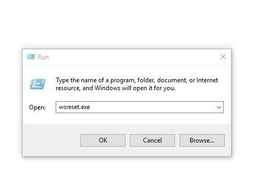The height and width of the screenshot is (196, 270).
Task: Select the "Run" title text
Action: coord(43,57)
